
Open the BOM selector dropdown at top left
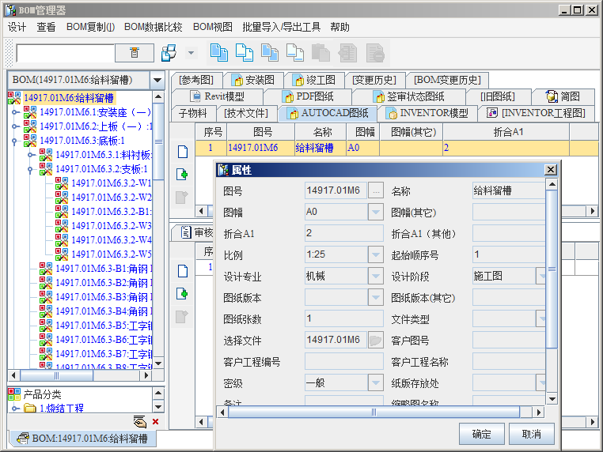[157, 80]
